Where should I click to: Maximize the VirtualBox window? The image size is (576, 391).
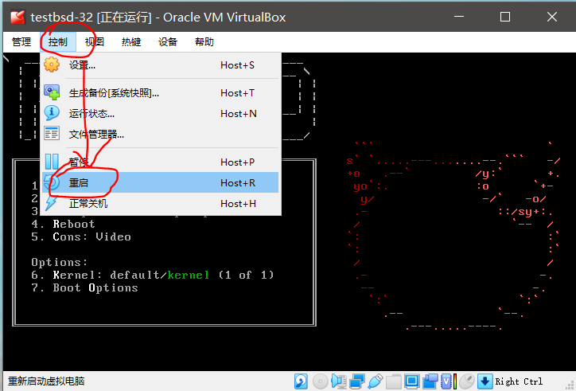(x=505, y=17)
